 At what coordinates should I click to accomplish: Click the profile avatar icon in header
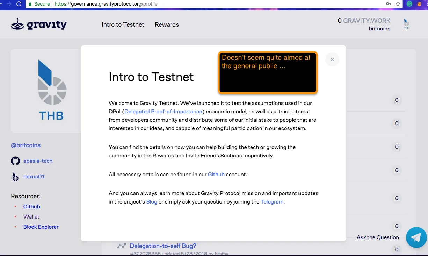click(406, 24)
